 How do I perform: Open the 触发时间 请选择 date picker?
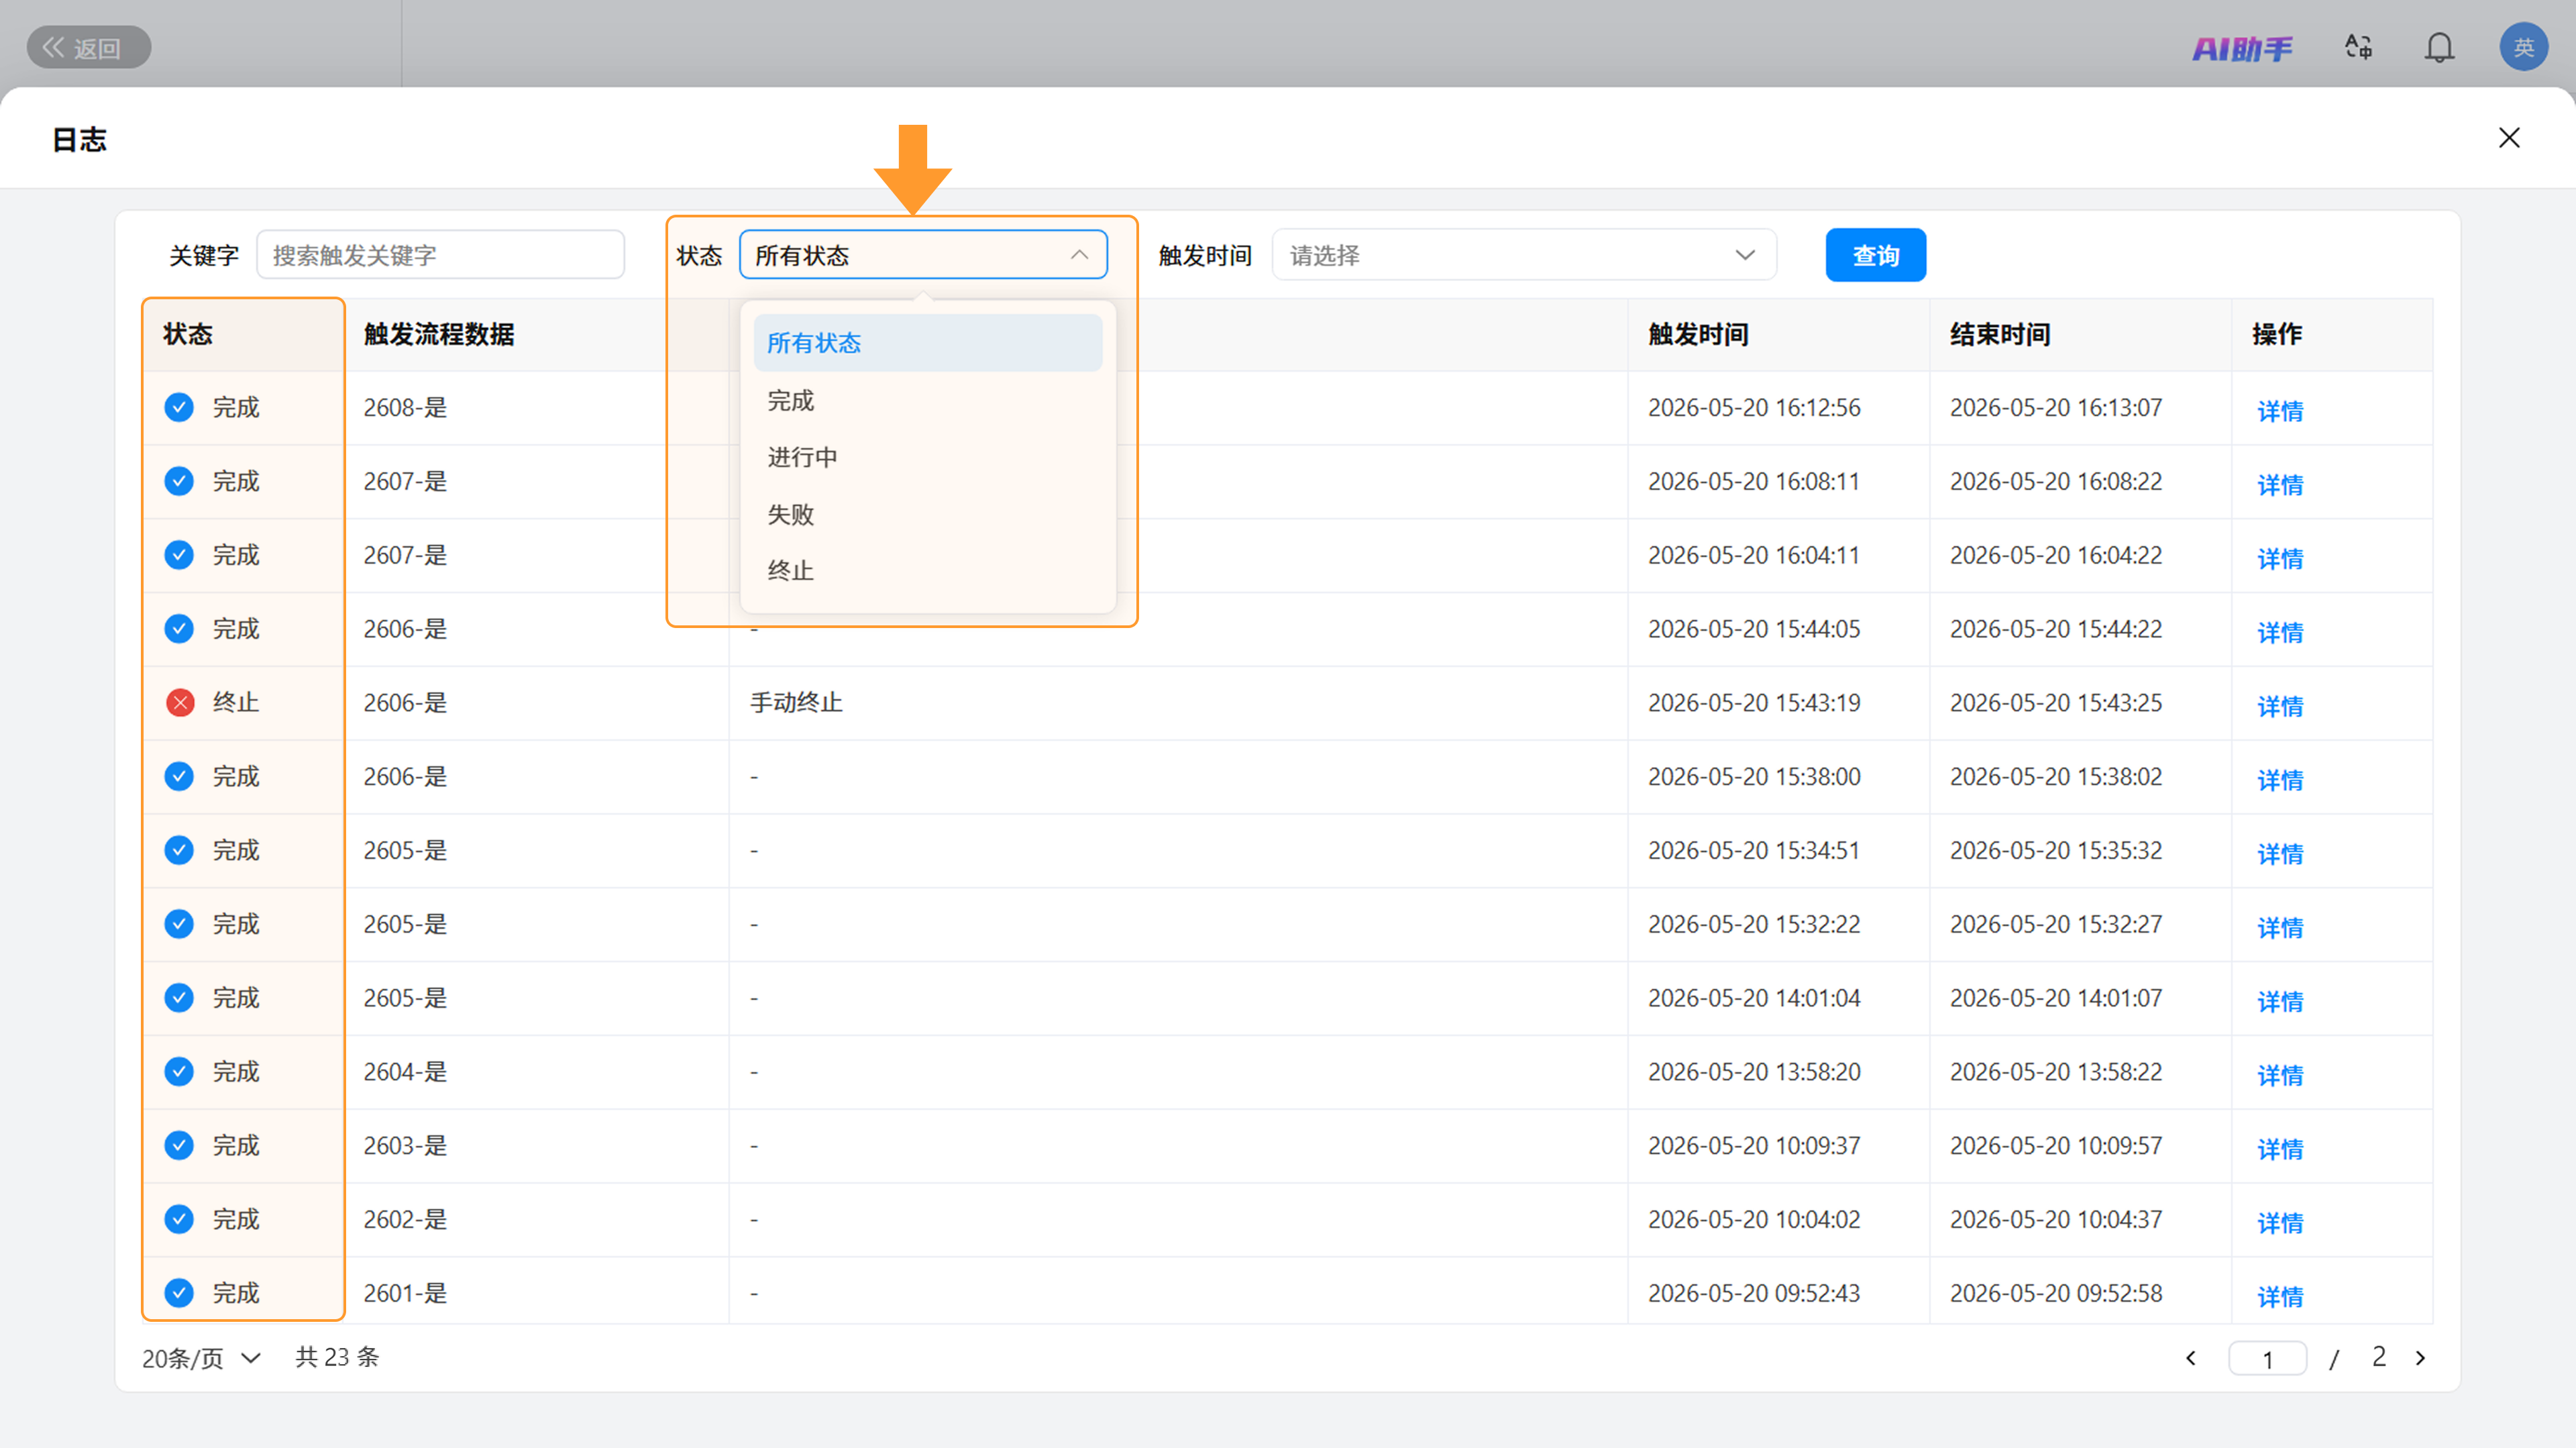pos(1524,255)
